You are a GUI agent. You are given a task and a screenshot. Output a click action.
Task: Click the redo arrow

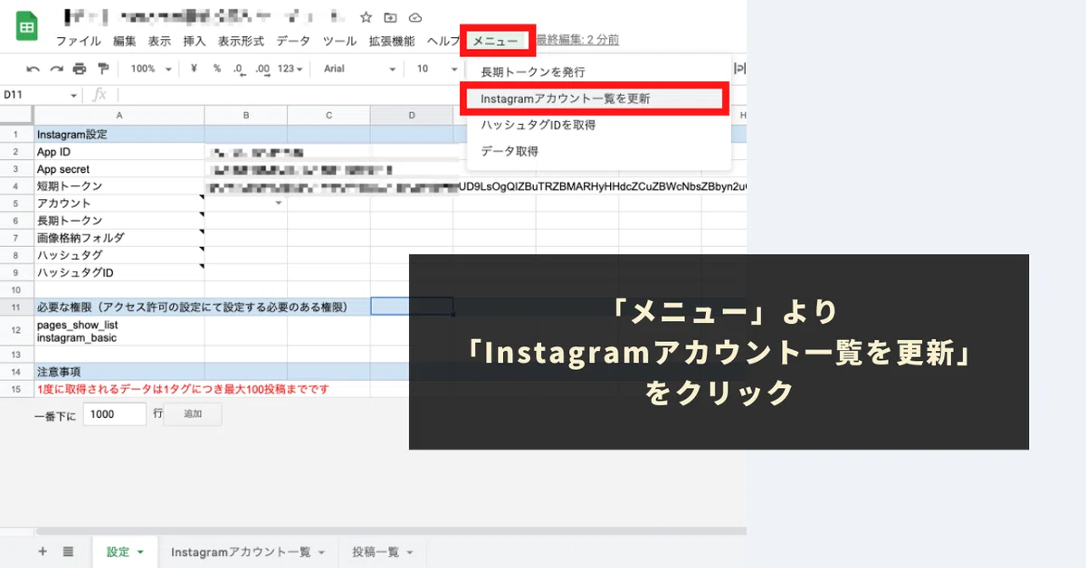[56, 69]
